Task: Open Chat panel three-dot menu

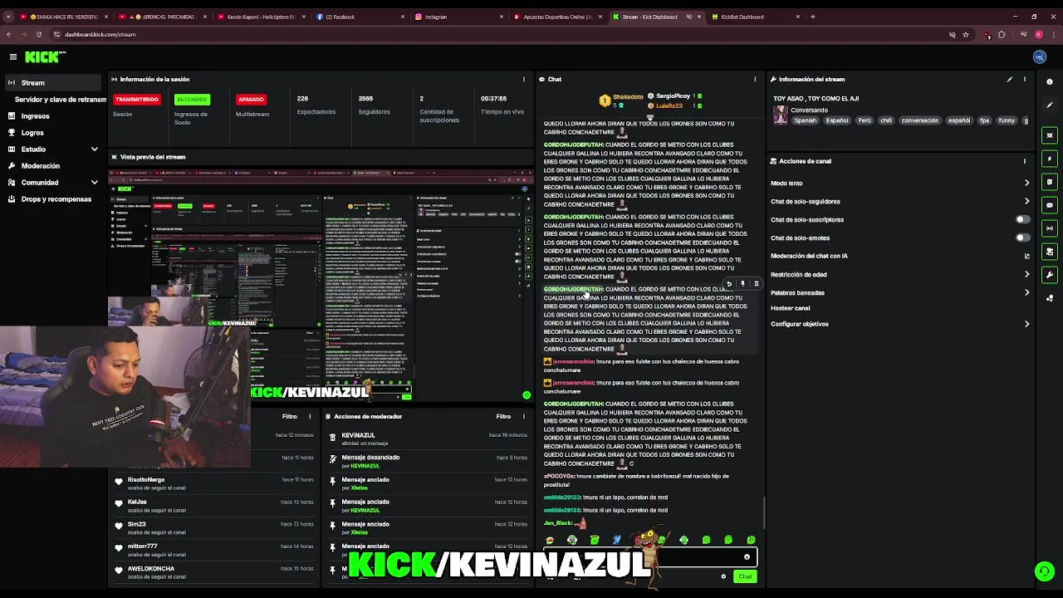Action: pos(755,79)
